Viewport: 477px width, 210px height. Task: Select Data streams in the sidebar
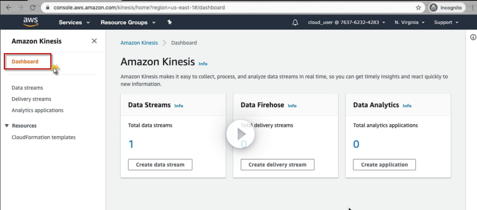27,88
